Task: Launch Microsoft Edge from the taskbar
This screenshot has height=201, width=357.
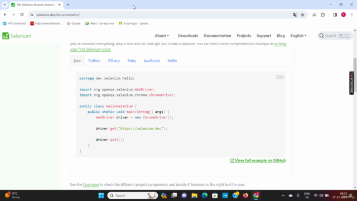Action: 205,195
